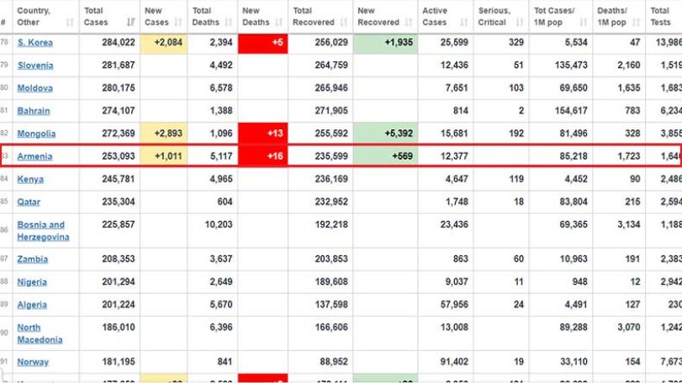Sort by Active Cases column arrow
The width and height of the screenshot is (682, 383).
pyautogui.click(x=463, y=22)
